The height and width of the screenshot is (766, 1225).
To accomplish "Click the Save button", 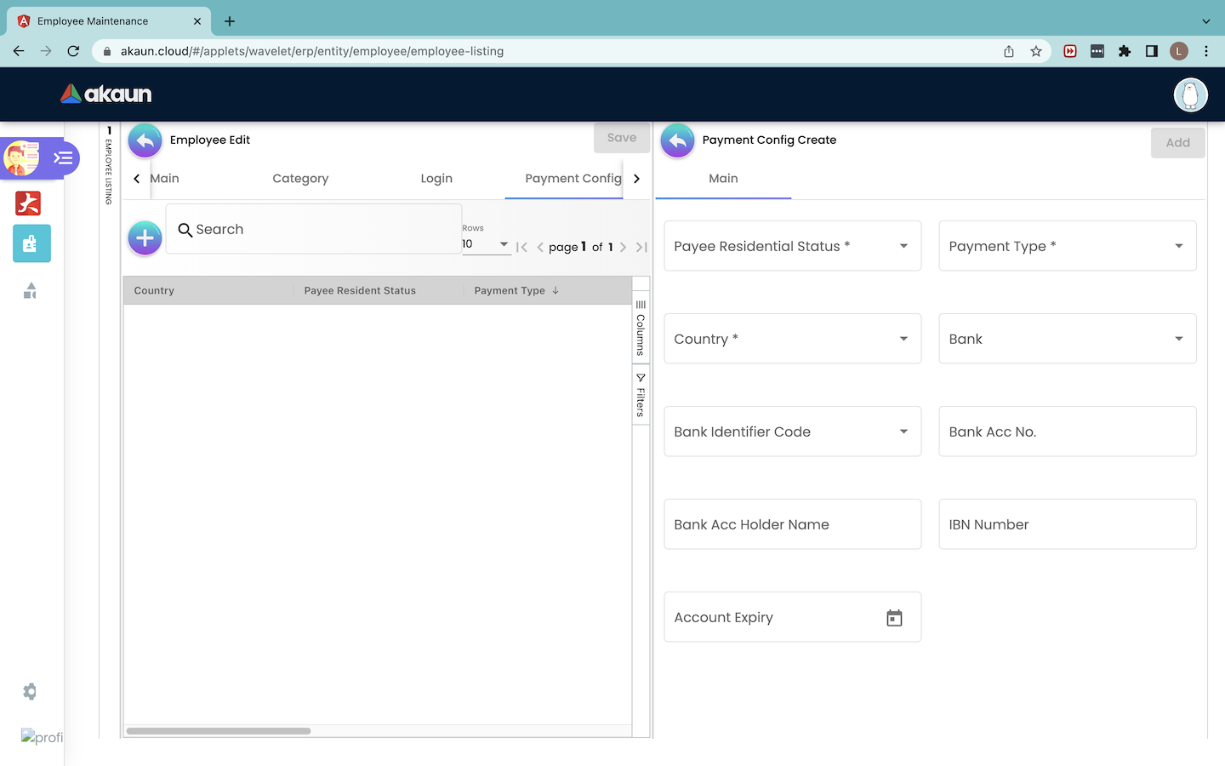I will click(x=621, y=138).
